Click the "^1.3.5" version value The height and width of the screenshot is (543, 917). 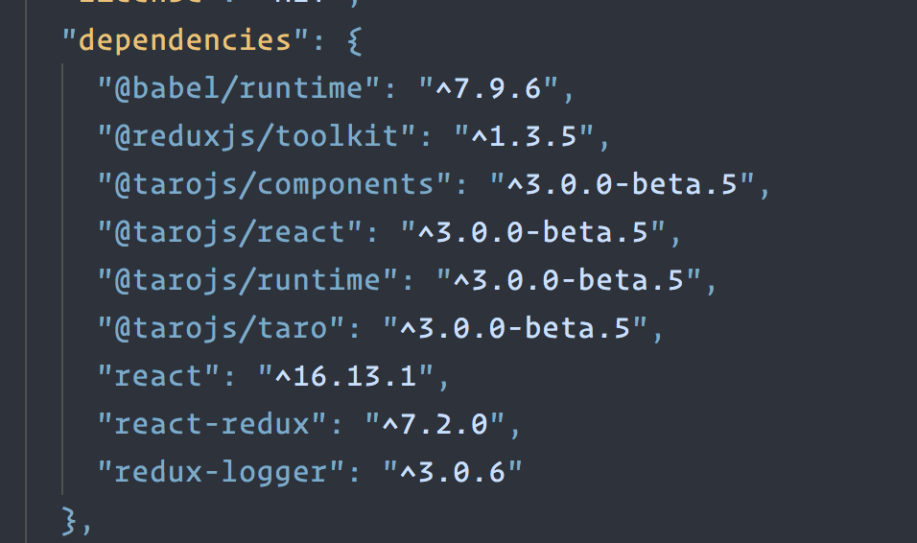524,137
